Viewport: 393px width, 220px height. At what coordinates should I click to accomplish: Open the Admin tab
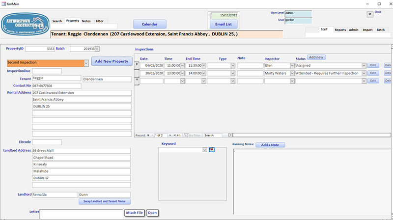pos(354,30)
